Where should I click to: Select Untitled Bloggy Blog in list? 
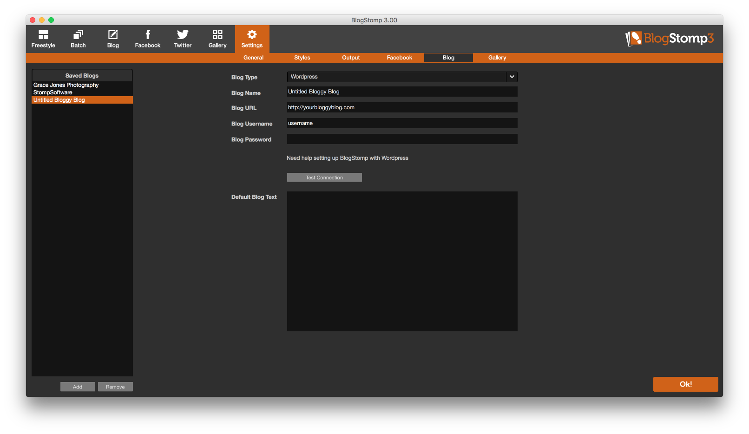pyautogui.click(x=82, y=100)
